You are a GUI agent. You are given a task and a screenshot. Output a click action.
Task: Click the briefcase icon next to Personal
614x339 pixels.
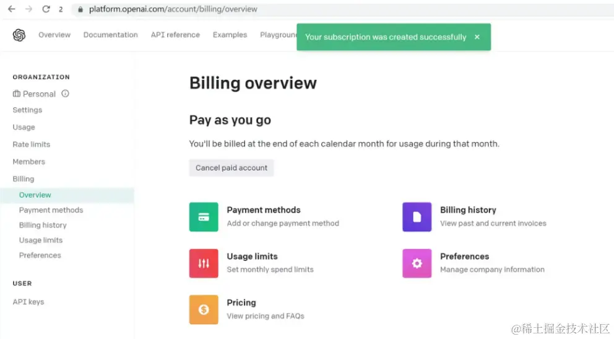pyautogui.click(x=17, y=94)
